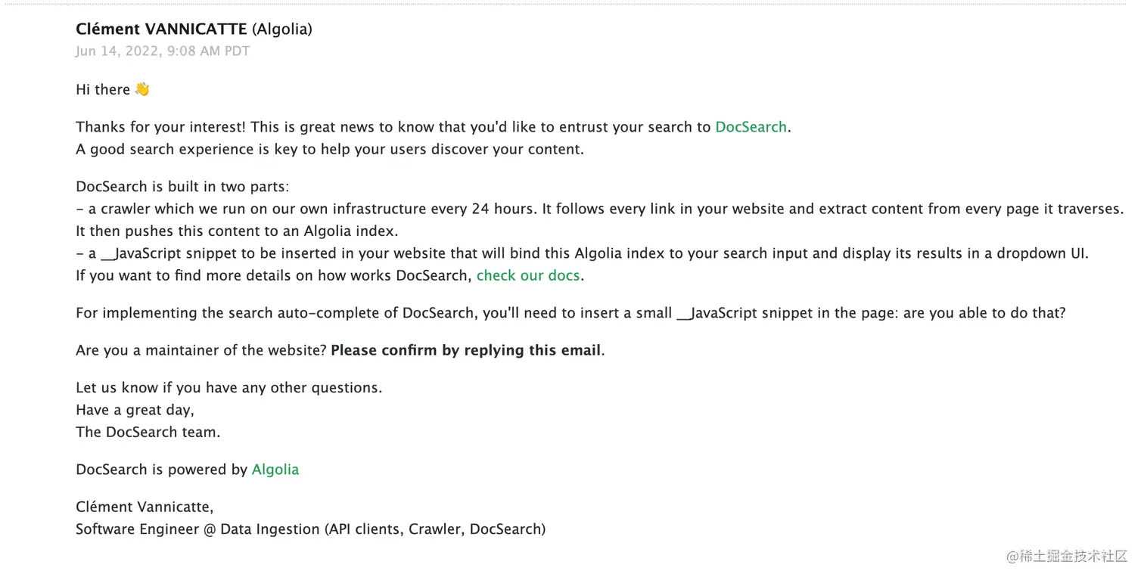
Task: Click sender name Clément VANNICATTE
Action: 161,29
